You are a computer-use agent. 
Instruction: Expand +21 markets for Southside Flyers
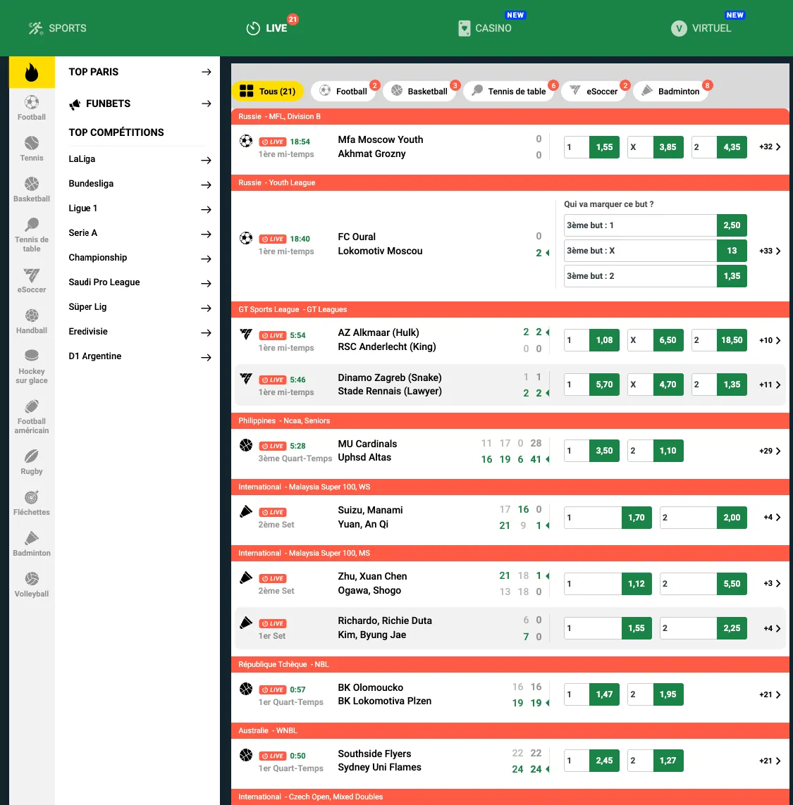[x=770, y=761]
